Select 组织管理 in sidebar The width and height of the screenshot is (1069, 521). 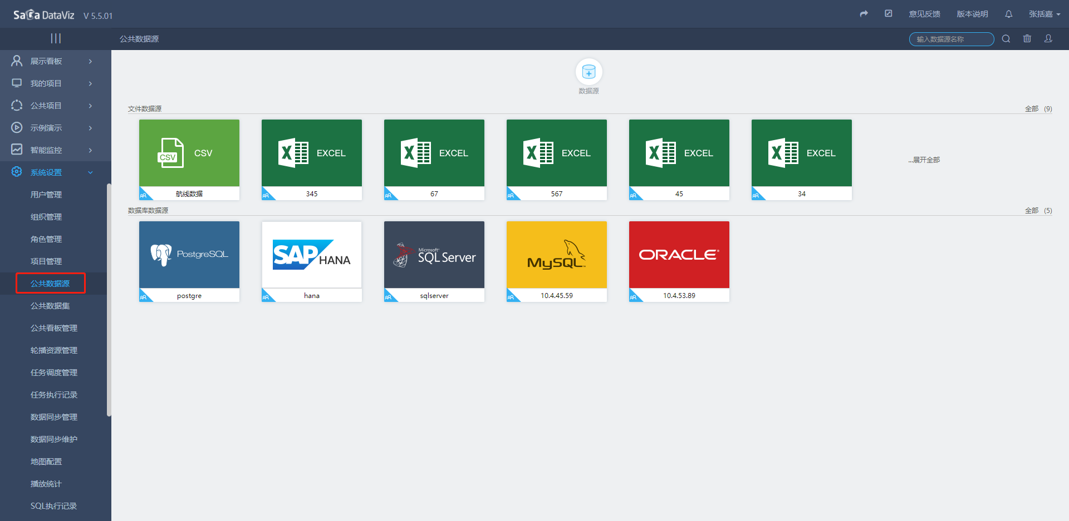(46, 217)
